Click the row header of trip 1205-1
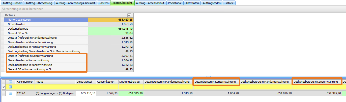The height and width of the screenshot is (102, 346). tap(4, 93)
